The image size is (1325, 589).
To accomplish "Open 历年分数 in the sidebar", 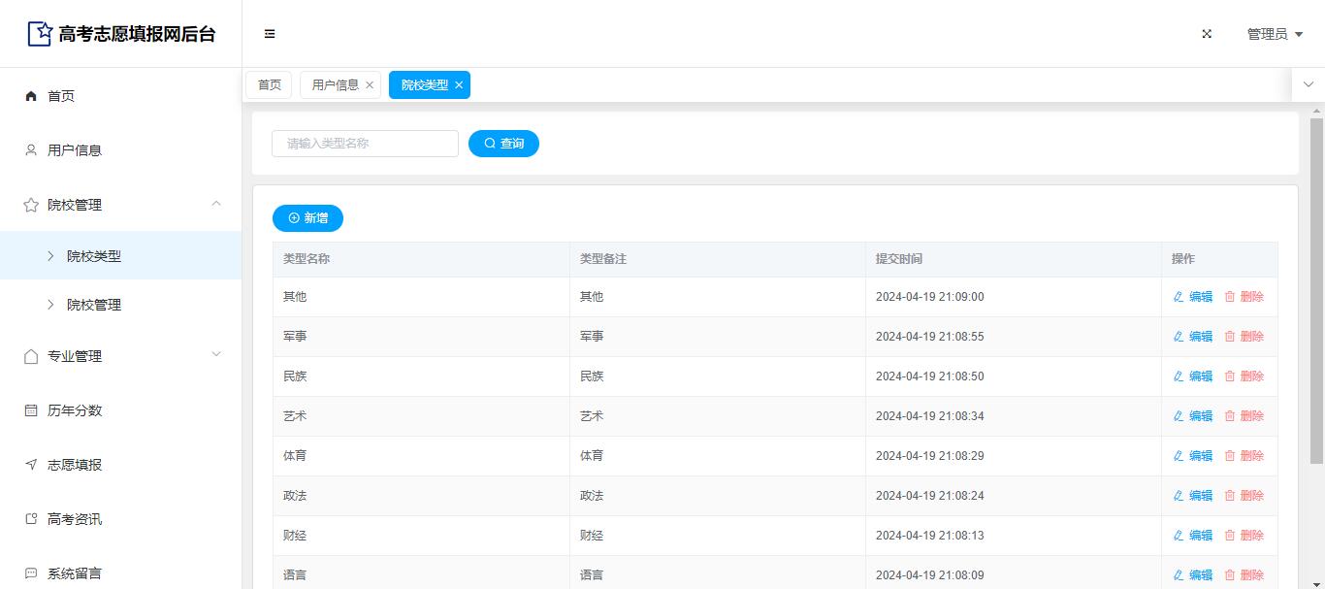I will (75, 410).
